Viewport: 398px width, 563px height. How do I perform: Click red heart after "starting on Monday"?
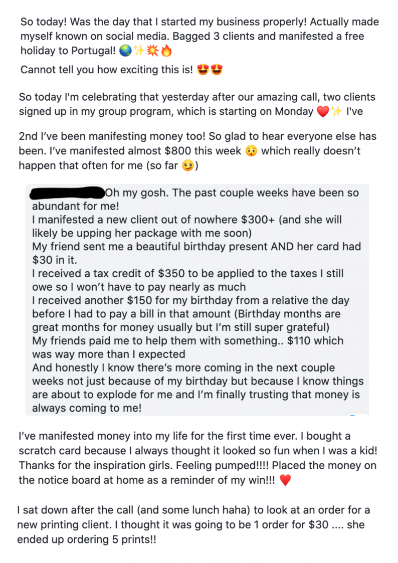click(x=323, y=111)
